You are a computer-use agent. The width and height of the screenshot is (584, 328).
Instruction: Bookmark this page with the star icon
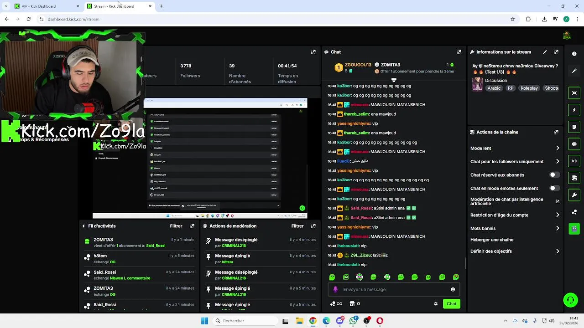[513, 19]
